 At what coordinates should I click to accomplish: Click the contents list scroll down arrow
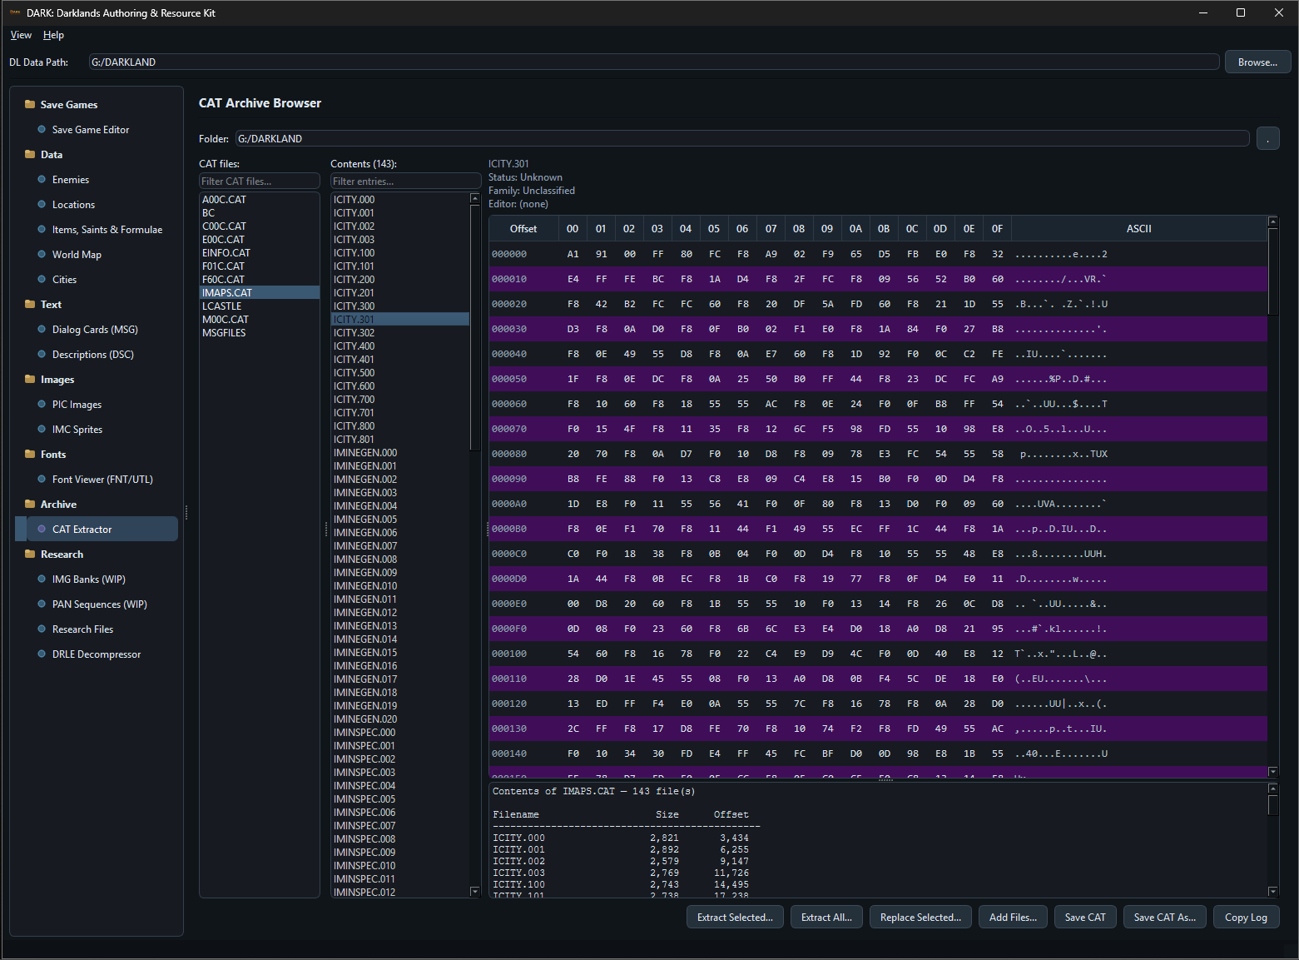[475, 892]
